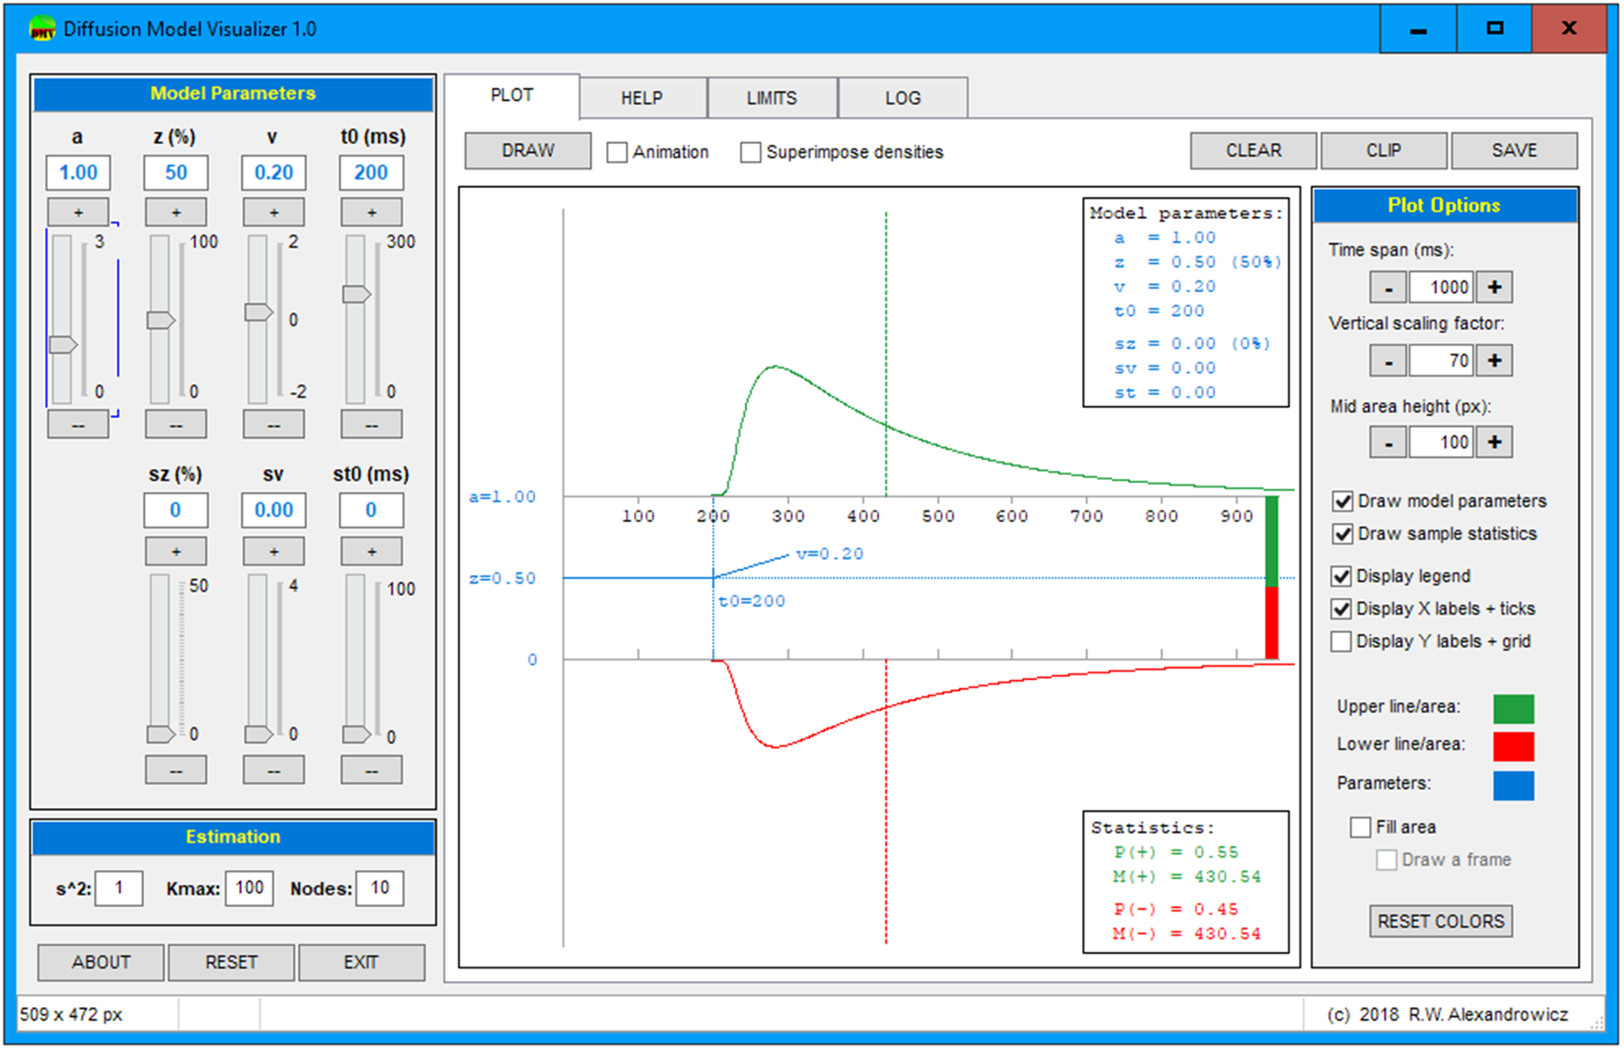
Task: Decrease the Vertical scaling factor
Action: pos(1388,360)
